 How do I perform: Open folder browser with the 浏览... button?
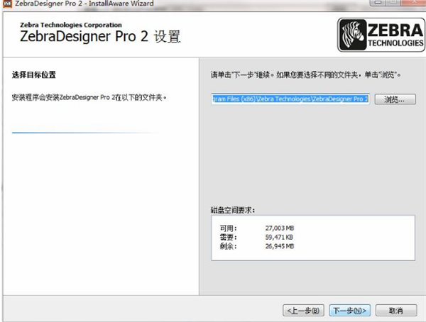[395, 99]
